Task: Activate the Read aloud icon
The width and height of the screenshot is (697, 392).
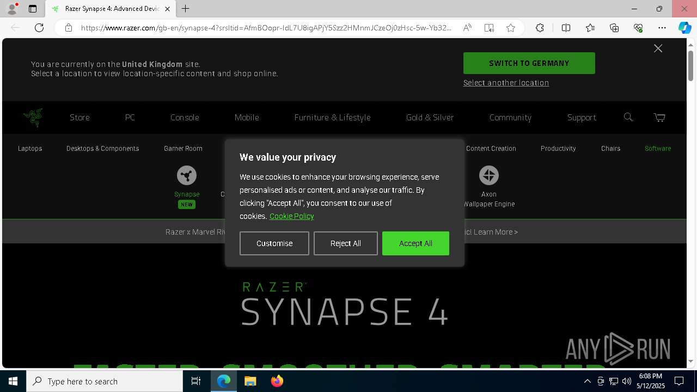Action: (x=467, y=28)
